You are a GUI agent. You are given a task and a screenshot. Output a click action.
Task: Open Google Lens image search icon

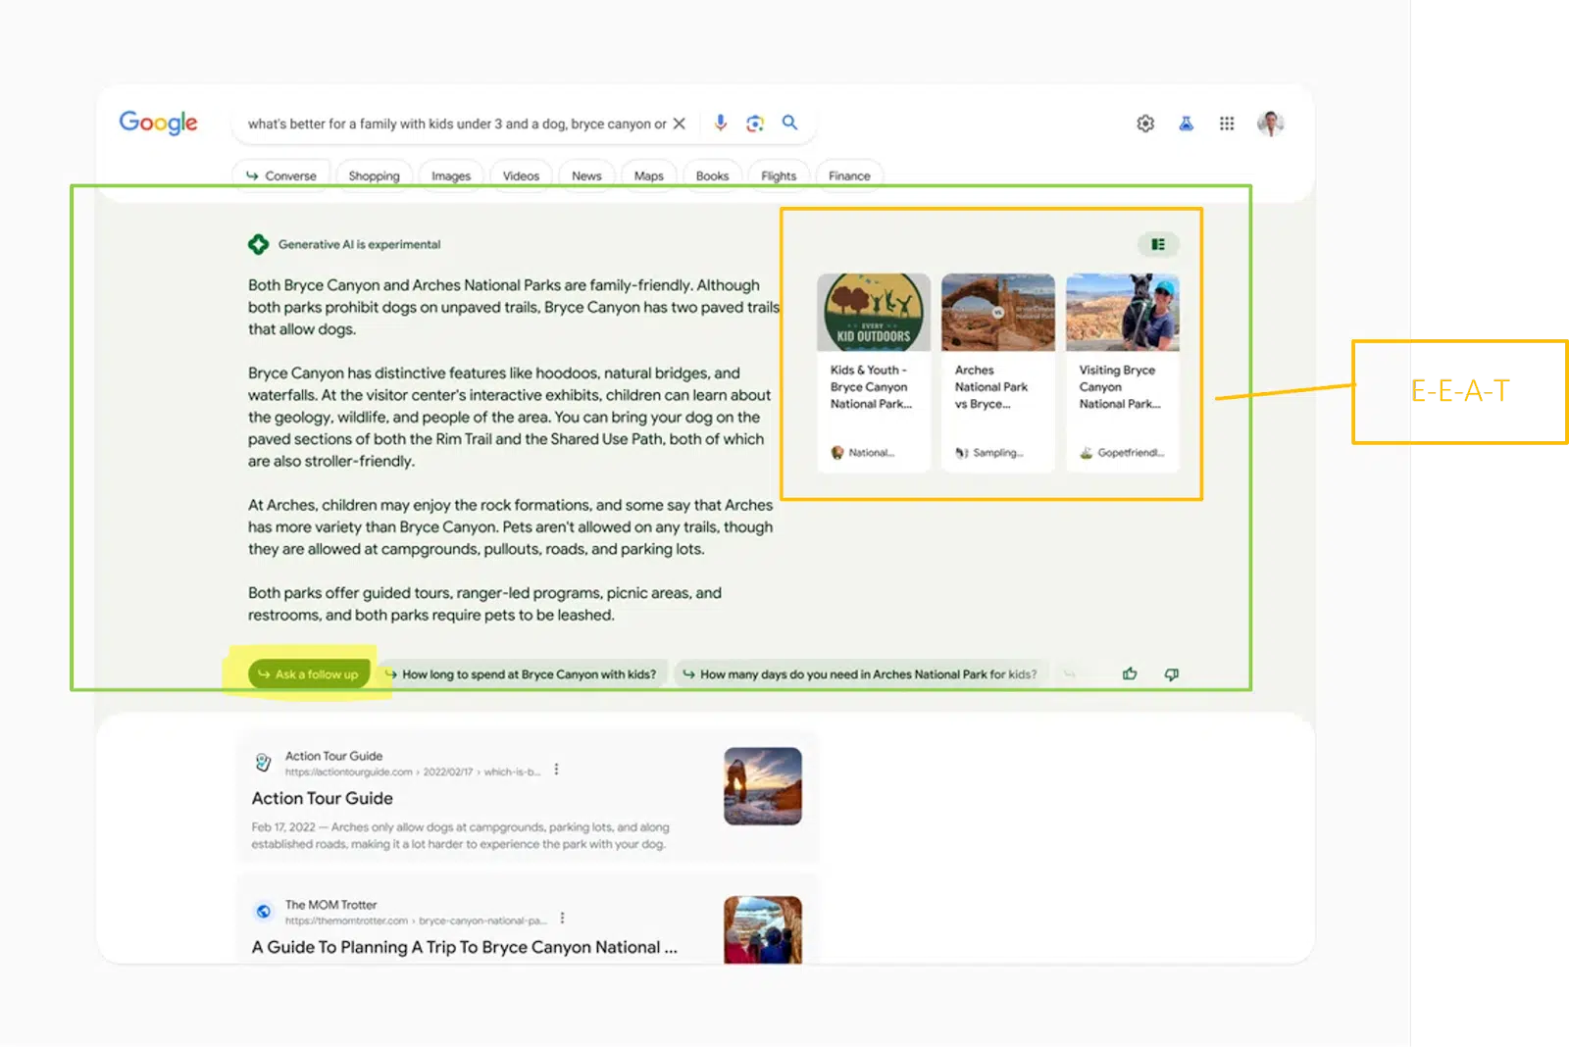tap(755, 123)
